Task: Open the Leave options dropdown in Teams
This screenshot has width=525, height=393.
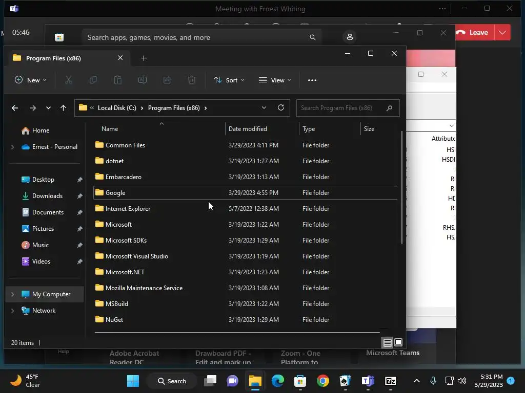Action: click(502, 32)
